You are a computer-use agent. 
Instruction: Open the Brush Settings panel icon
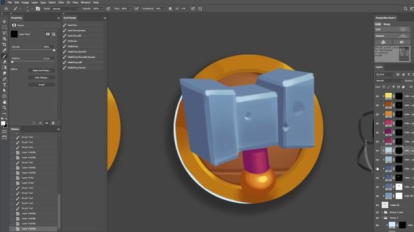(38, 8)
